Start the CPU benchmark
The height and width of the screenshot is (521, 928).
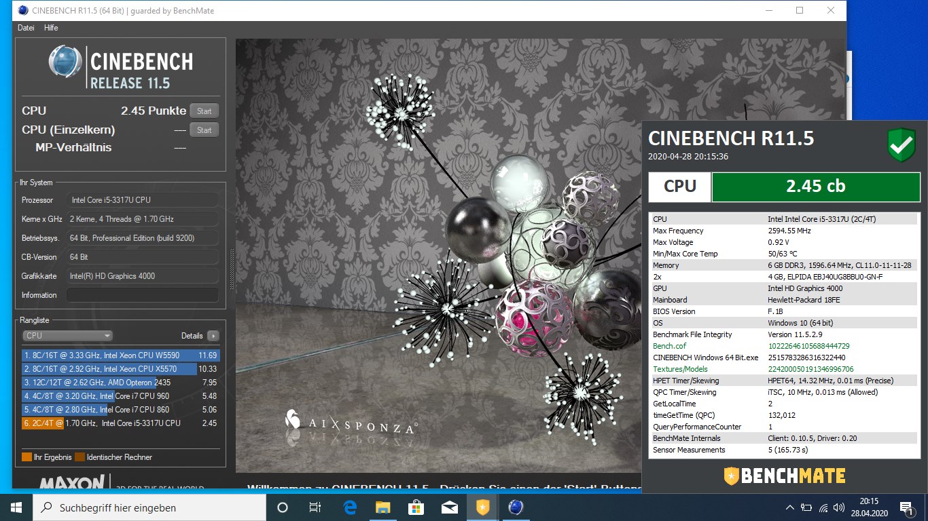tap(204, 111)
